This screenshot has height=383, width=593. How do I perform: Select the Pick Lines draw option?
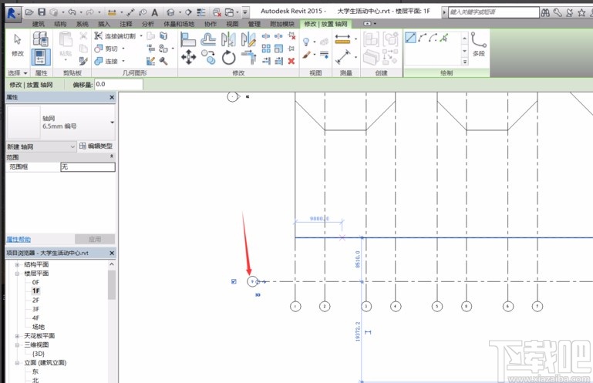444,38
